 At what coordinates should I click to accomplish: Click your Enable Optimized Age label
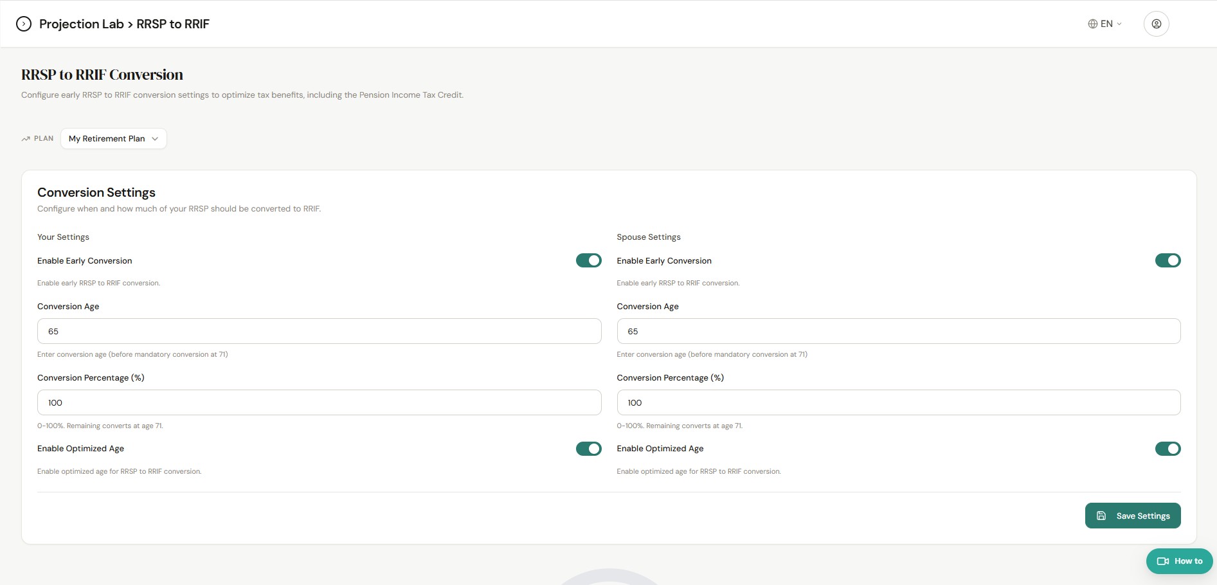click(x=80, y=449)
